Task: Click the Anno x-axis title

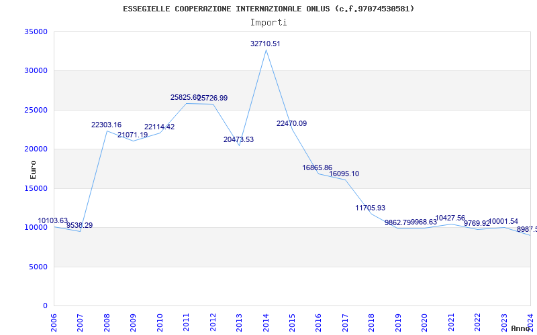Action: point(521,328)
